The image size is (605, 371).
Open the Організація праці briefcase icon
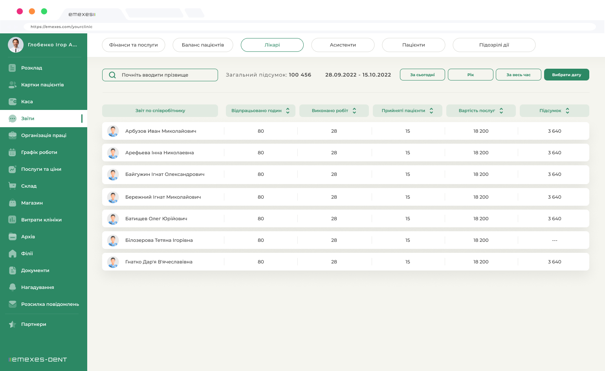[x=12, y=135]
